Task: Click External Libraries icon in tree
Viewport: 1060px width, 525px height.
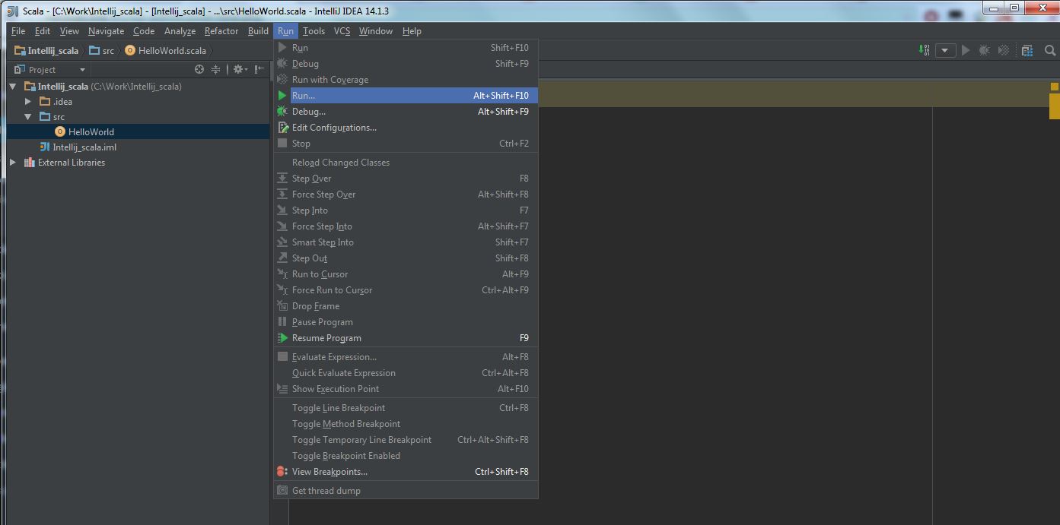Action: point(30,163)
